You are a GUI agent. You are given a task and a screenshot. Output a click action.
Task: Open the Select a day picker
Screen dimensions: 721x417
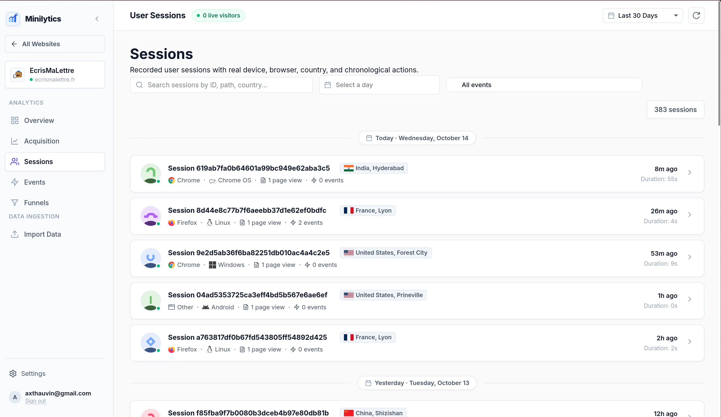(379, 85)
